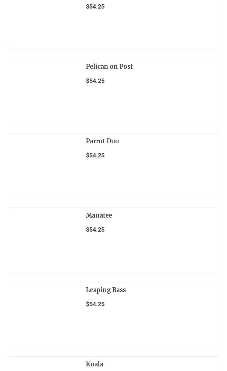Open the Pelican on Post image placeholder

44,91
